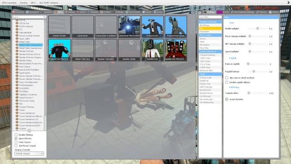
Task: Spawn the Projectorman Large NPC
Action: pyautogui.click(x=176, y=26)
